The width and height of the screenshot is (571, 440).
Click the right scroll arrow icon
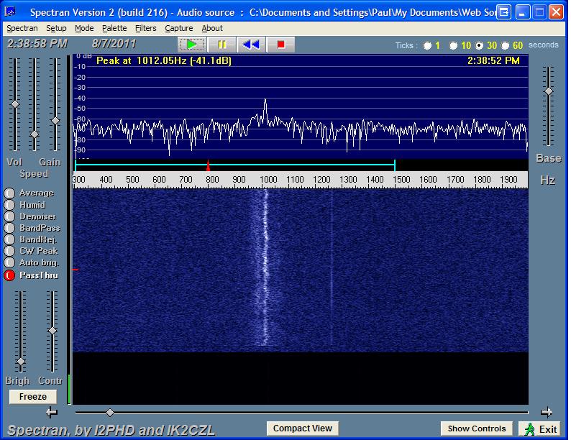[x=546, y=413]
